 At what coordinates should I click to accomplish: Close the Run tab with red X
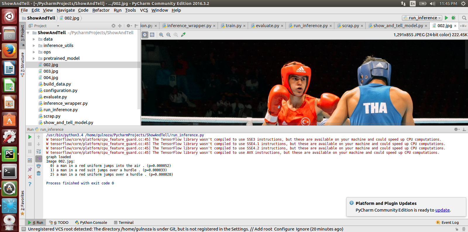[30, 177]
